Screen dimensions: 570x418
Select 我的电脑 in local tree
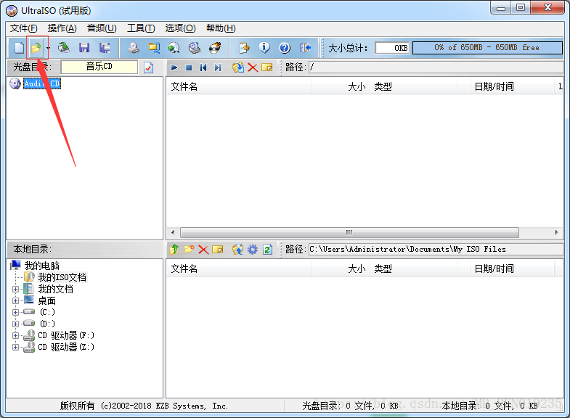(x=42, y=266)
